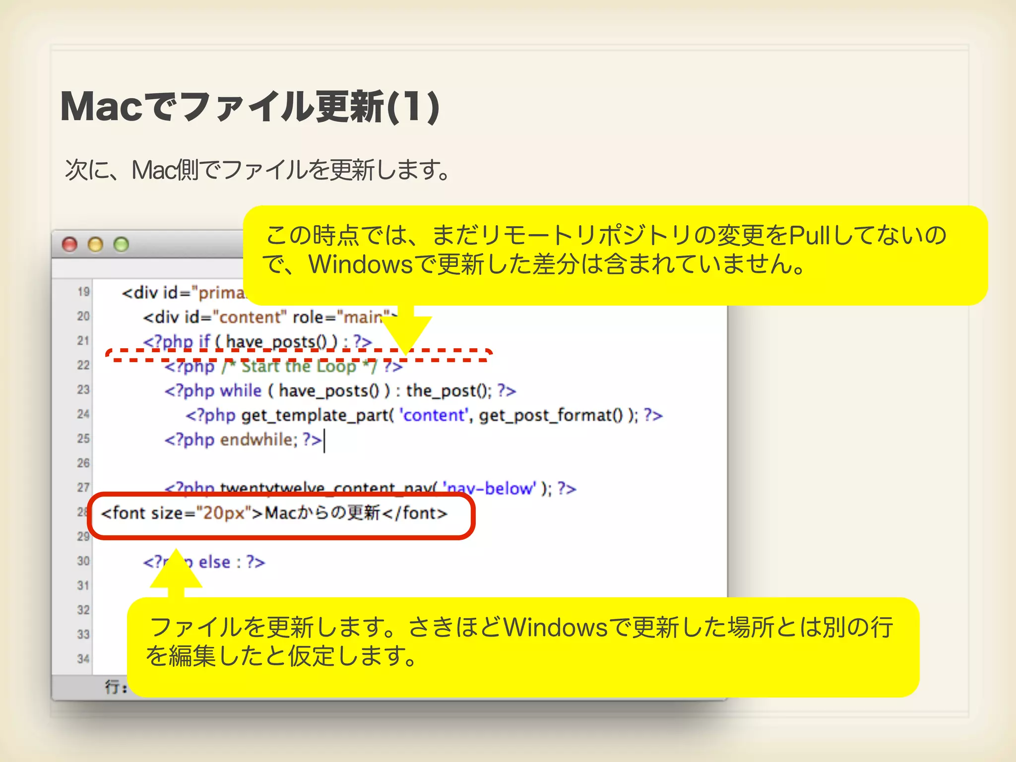
Task: Click the top yellow callout about Pull
Action: (615, 255)
